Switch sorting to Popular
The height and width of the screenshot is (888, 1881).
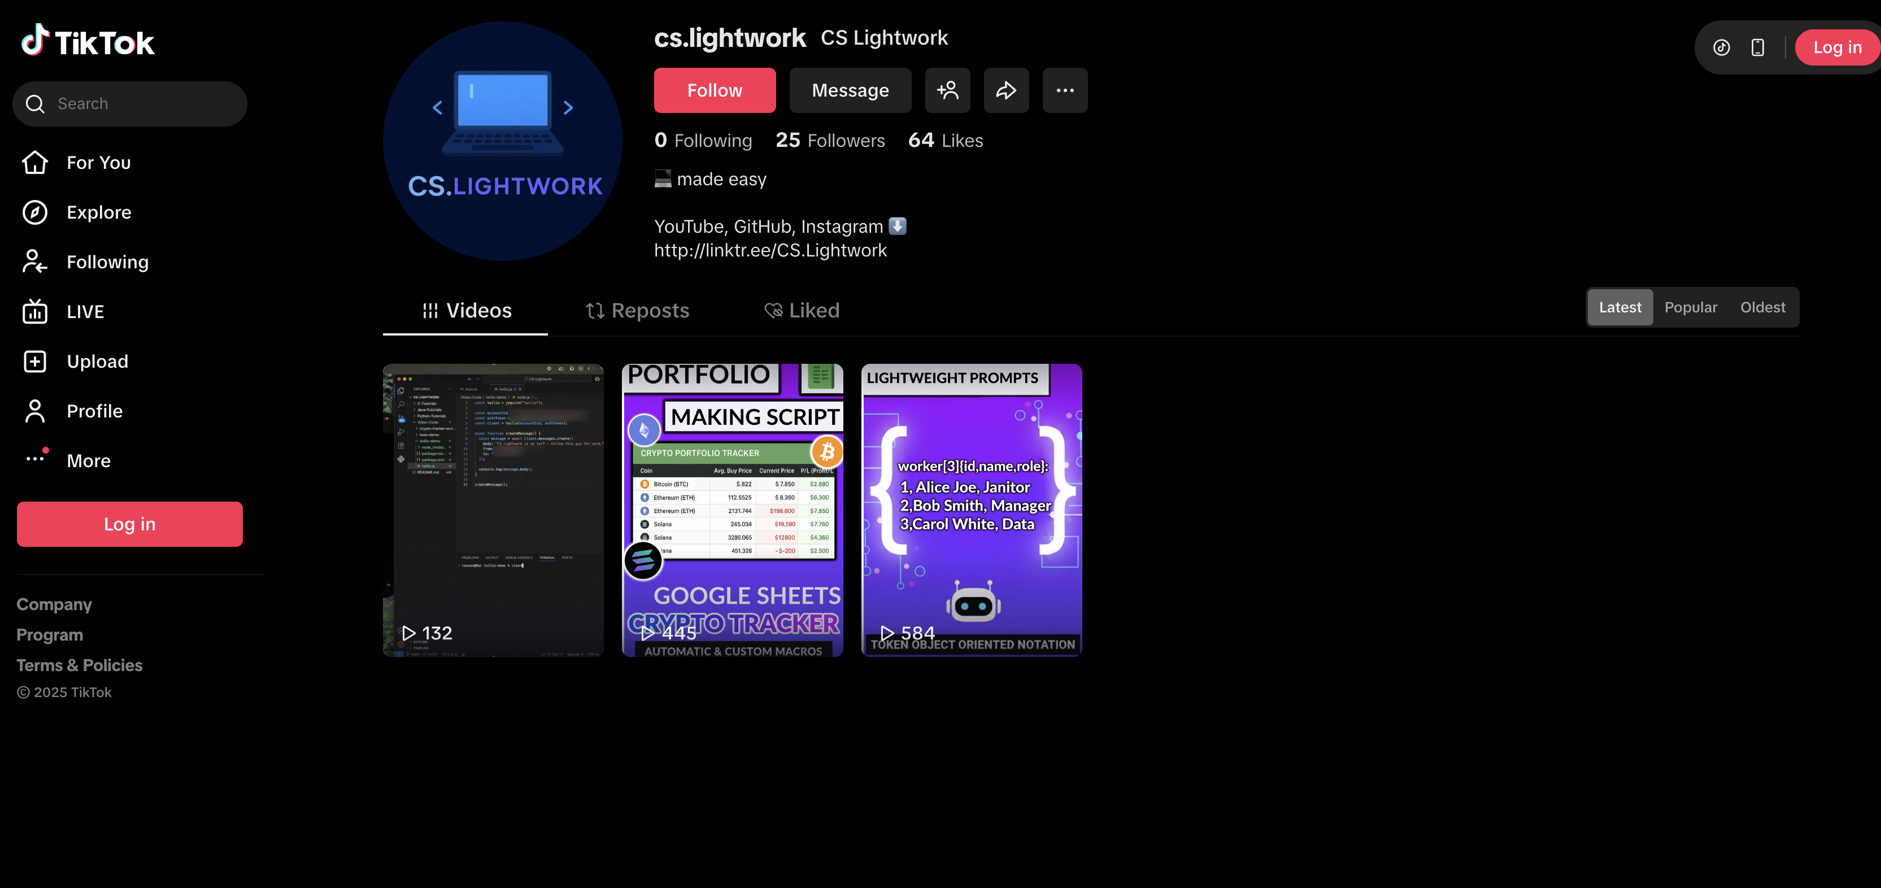click(1691, 307)
